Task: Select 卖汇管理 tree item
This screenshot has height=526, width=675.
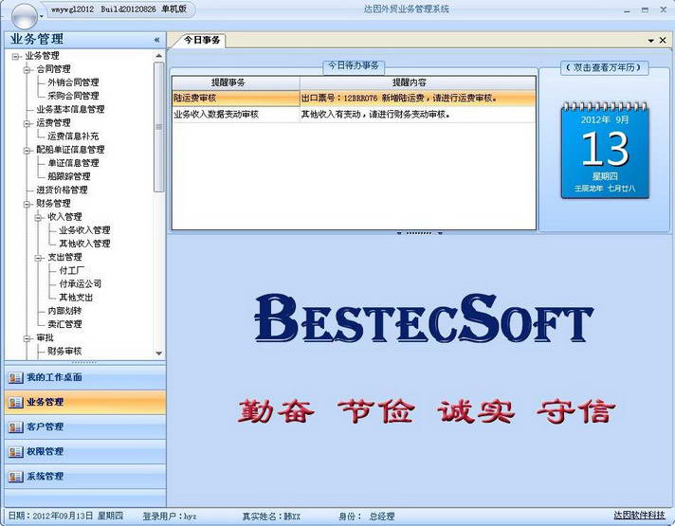Action: 64,324
